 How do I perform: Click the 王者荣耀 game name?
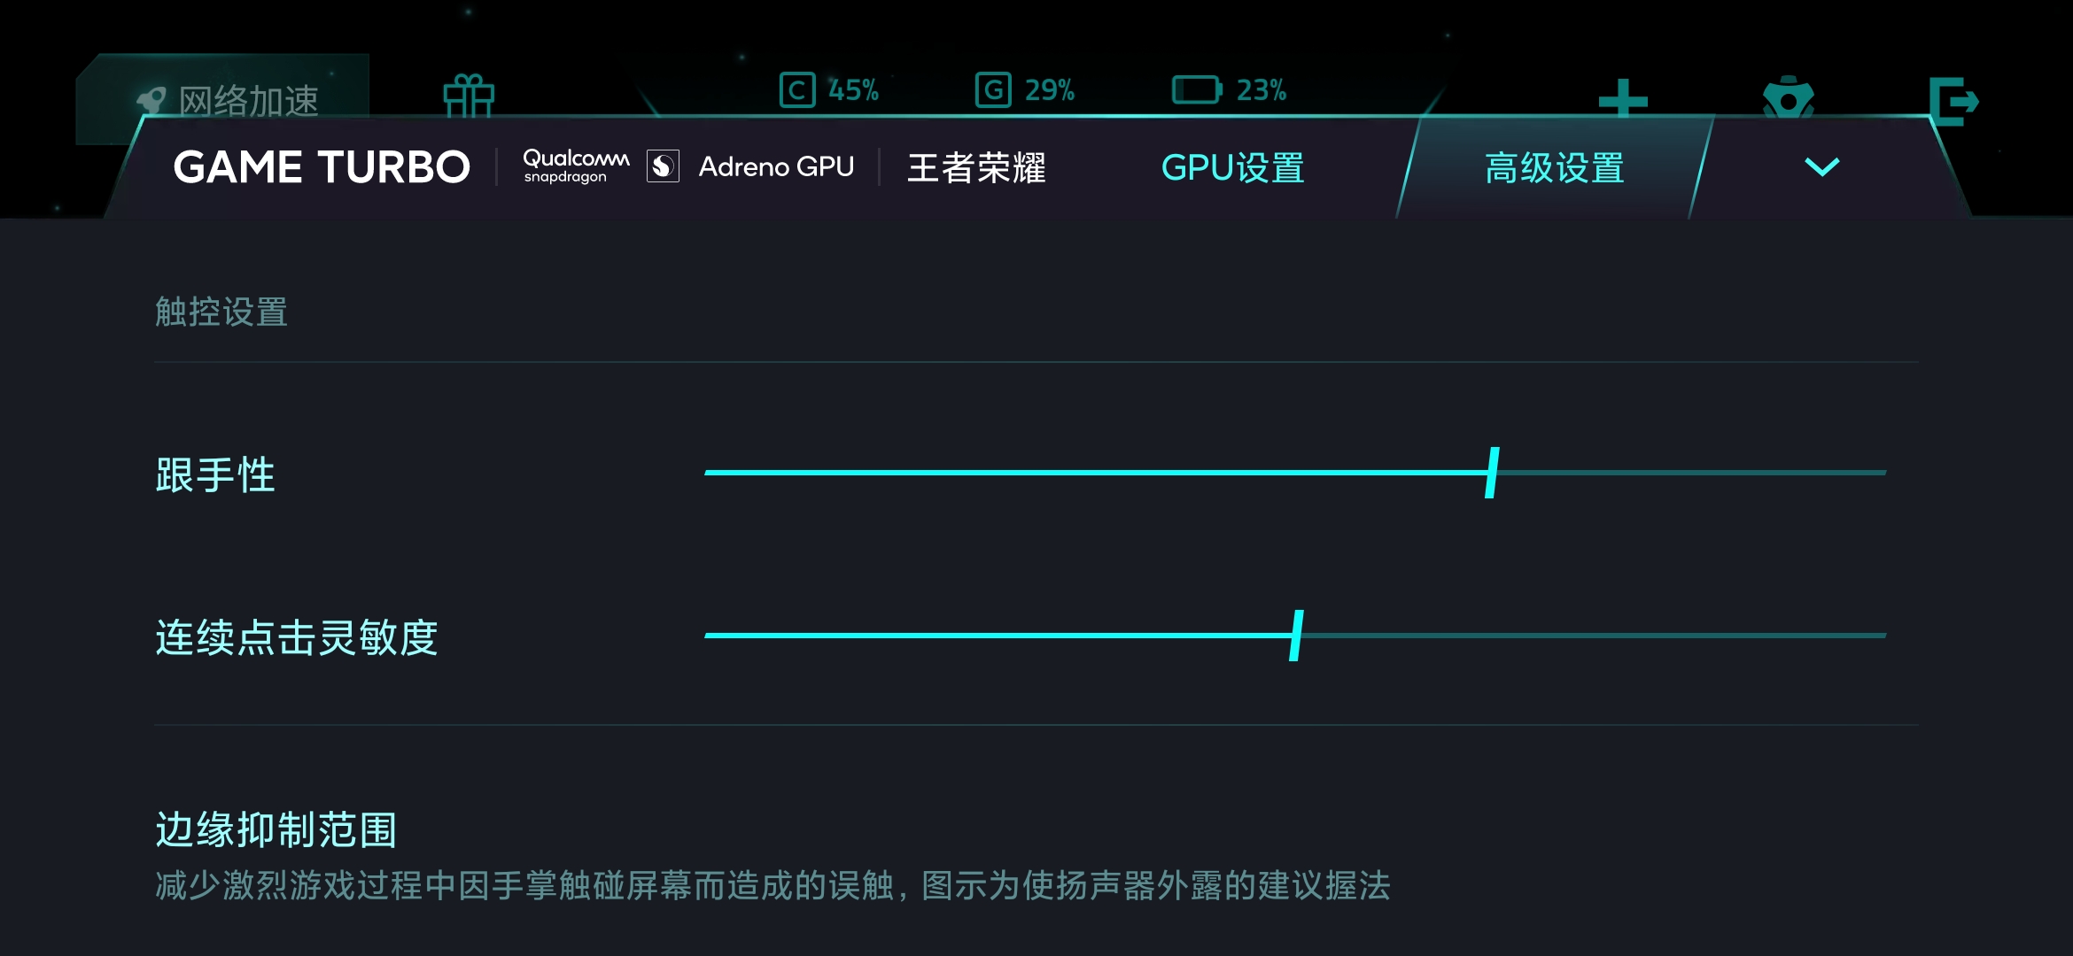[976, 167]
